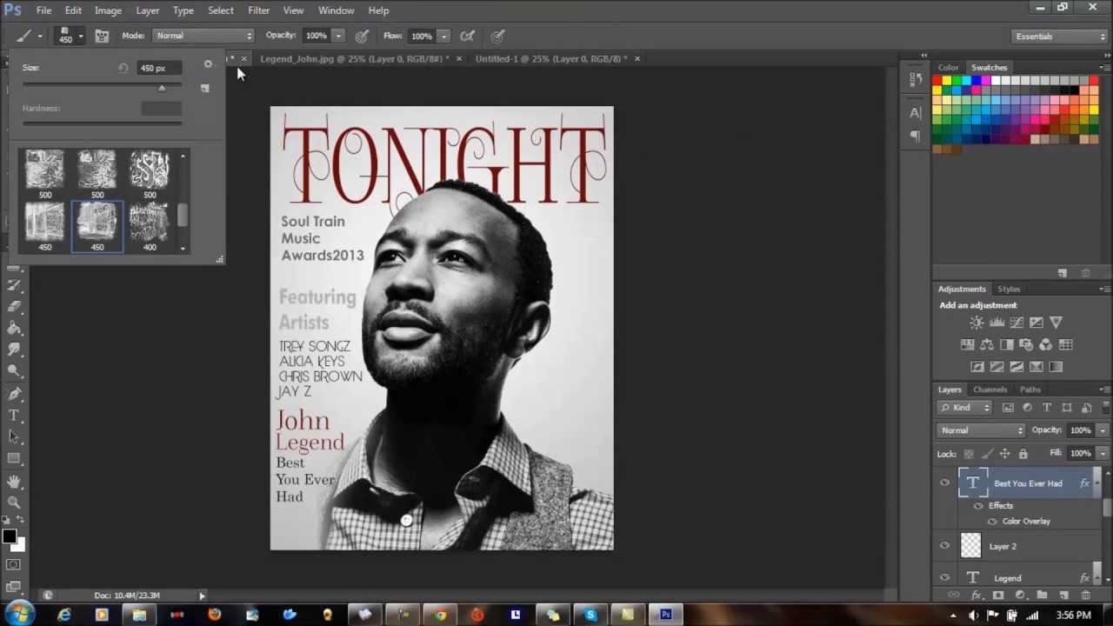Click the brush settings gear icon
This screenshot has height=626, width=1113.
click(208, 64)
